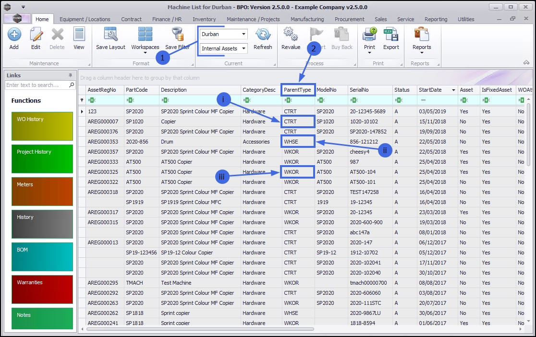Click serial number cheesy4

[x=360, y=152]
